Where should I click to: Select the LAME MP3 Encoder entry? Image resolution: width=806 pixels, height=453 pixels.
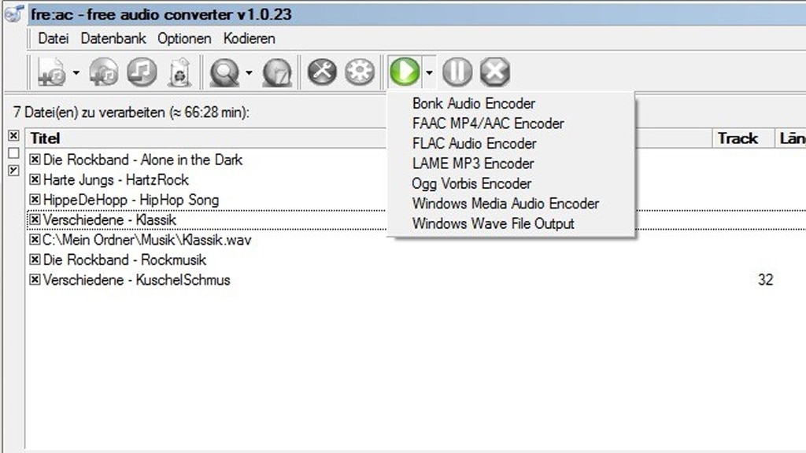point(473,164)
